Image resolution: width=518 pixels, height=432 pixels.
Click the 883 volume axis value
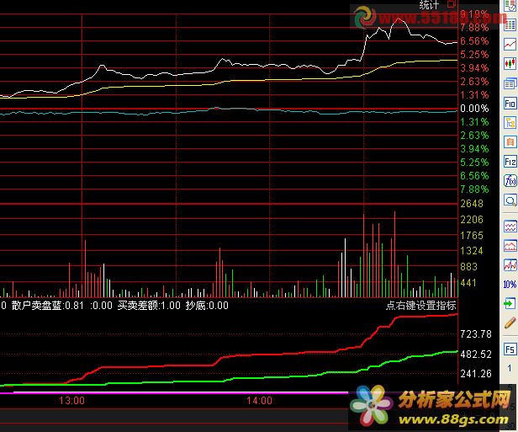(x=468, y=267)
